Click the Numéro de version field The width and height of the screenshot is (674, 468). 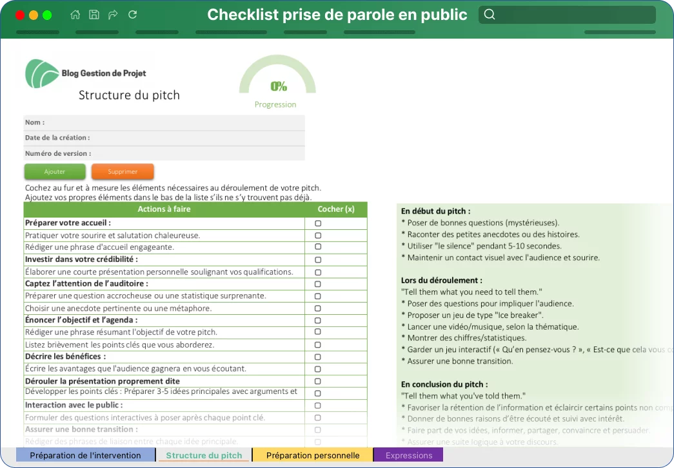point(164,153)
